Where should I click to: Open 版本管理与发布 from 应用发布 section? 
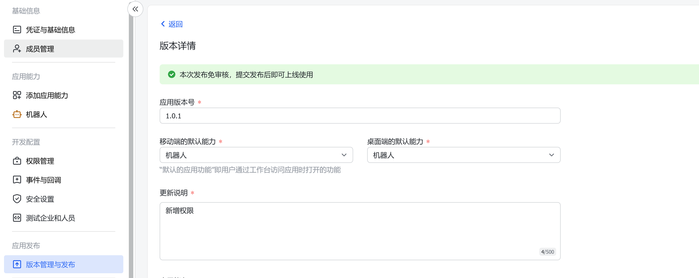(50, 264)
